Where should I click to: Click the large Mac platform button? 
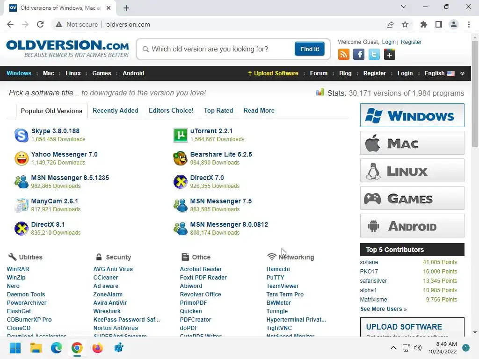[x=412, y=143]
